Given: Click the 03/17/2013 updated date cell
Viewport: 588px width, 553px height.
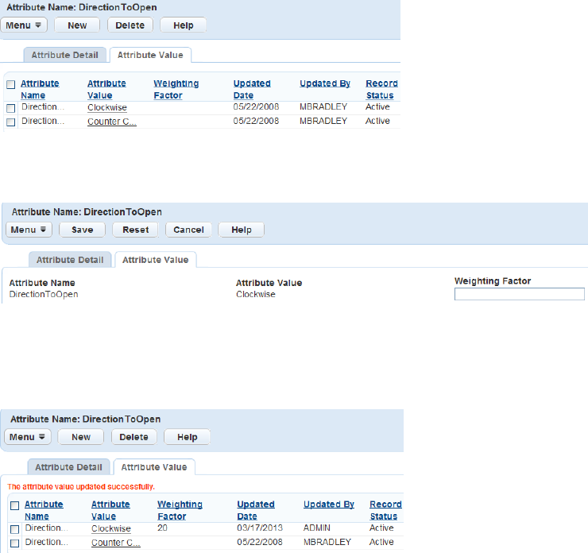Looking at the screenshot, I should (x=260, y=528).
